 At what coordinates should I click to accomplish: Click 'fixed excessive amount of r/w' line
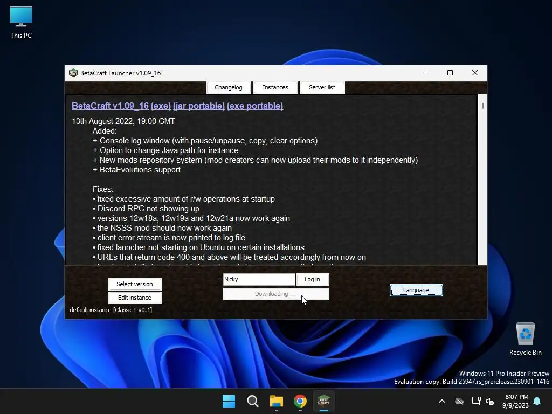click(183, 199)
